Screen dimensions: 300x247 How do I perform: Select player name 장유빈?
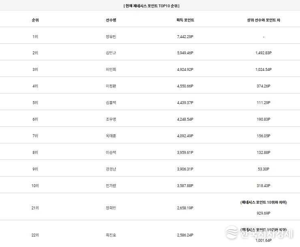tap(111, 37)
